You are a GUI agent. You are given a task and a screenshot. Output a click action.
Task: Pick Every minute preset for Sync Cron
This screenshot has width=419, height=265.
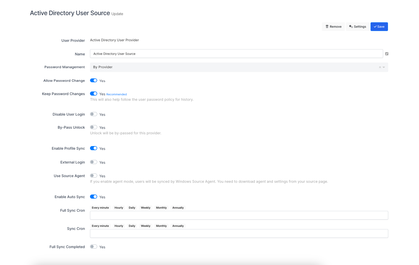tap(100, 226)
